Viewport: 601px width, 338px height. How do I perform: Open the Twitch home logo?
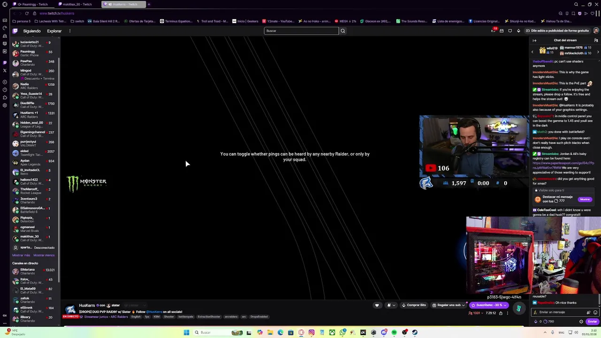(x=15, y=31)
